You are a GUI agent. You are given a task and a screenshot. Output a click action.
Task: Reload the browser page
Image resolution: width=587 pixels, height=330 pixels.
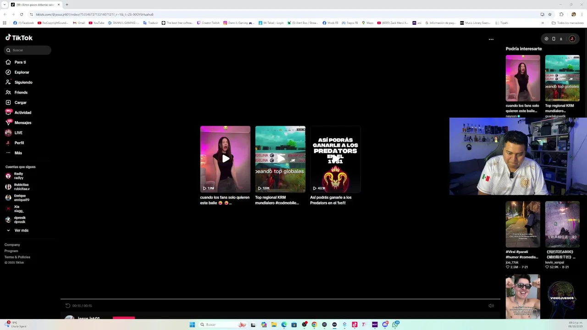[21, 14]
